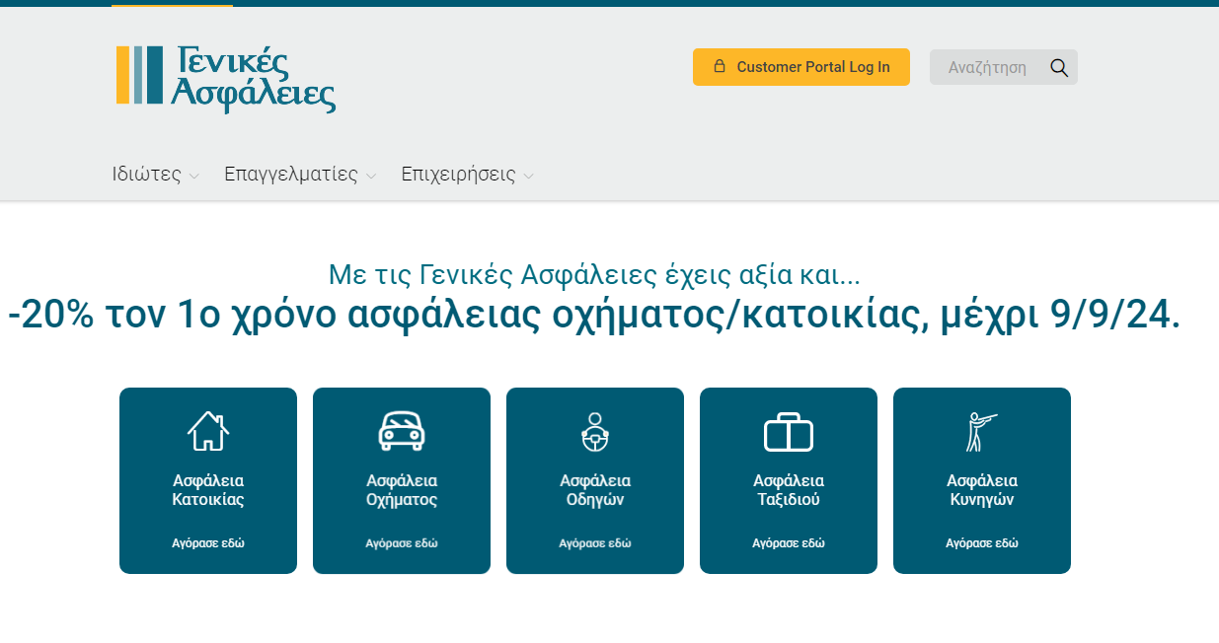The height and width of the screenshot is (643, 1219).
Task: Click the Γενικές Ασφάλειες logo
Action: [226, 78]
